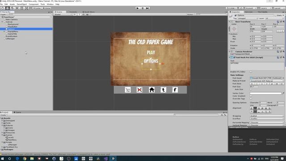Click the home icon in scene

pos(151,90)
